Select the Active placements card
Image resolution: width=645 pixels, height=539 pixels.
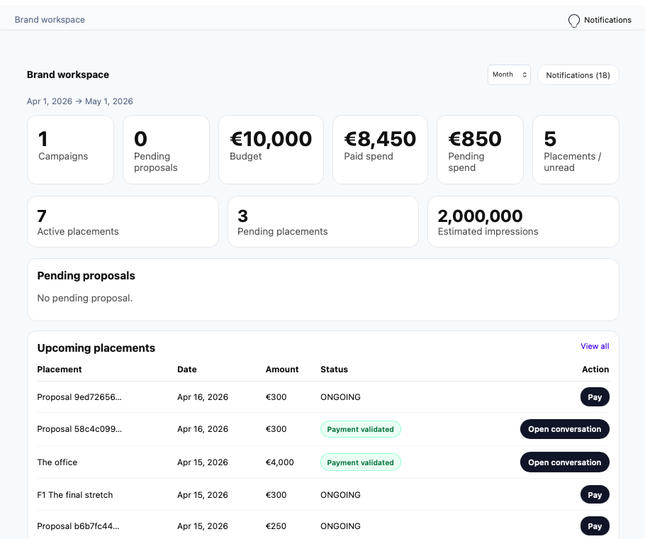(x=123, y=222)
